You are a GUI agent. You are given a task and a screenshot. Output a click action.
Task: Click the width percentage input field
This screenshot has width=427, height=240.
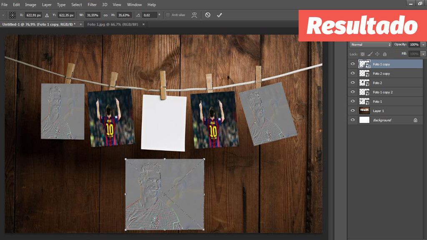(x=93, y=15)
